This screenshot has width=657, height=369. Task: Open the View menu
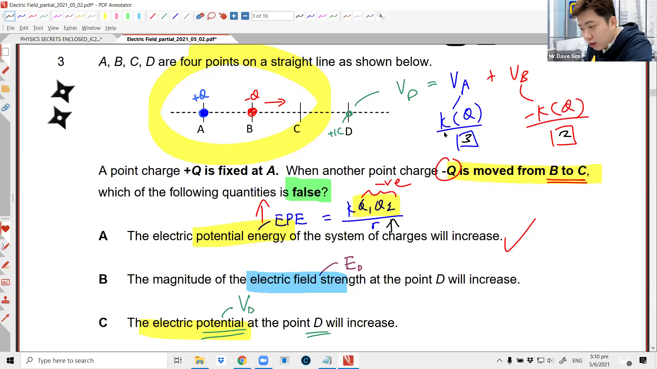[53, 28]
